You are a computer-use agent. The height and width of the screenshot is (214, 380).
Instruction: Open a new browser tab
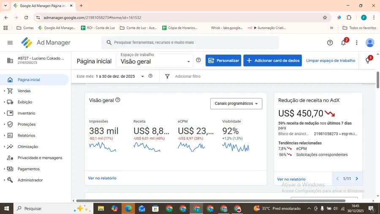tap(81, 5)
